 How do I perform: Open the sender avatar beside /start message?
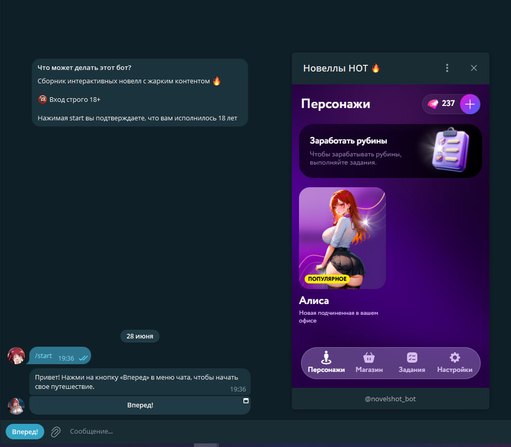click(16, 355)
